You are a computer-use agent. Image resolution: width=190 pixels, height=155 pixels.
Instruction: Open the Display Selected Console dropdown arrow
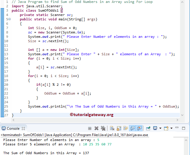tap(160, 128)
